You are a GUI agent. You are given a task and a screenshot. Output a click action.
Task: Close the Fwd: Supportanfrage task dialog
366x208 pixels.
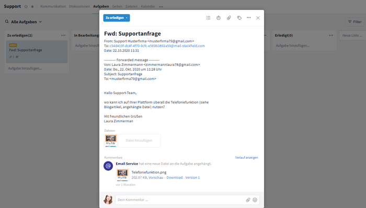258,18
